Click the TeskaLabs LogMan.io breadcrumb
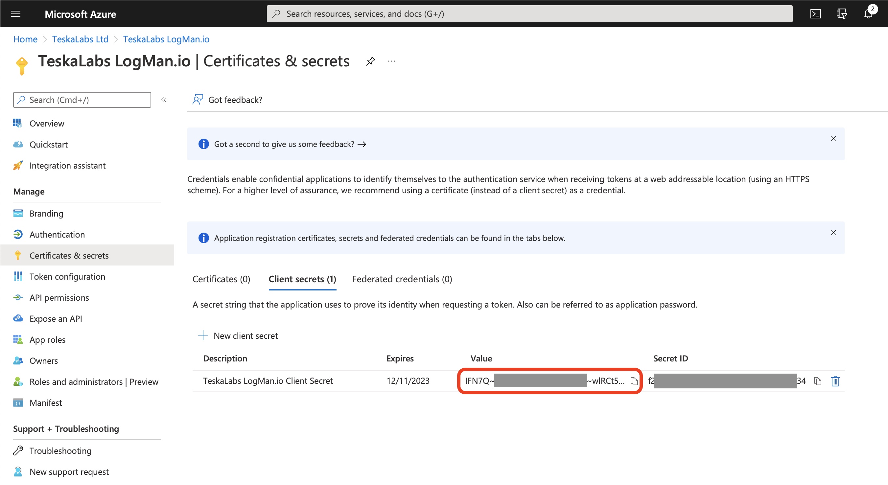Viewport: 888px width, 485px height. (x=166, y=39)
